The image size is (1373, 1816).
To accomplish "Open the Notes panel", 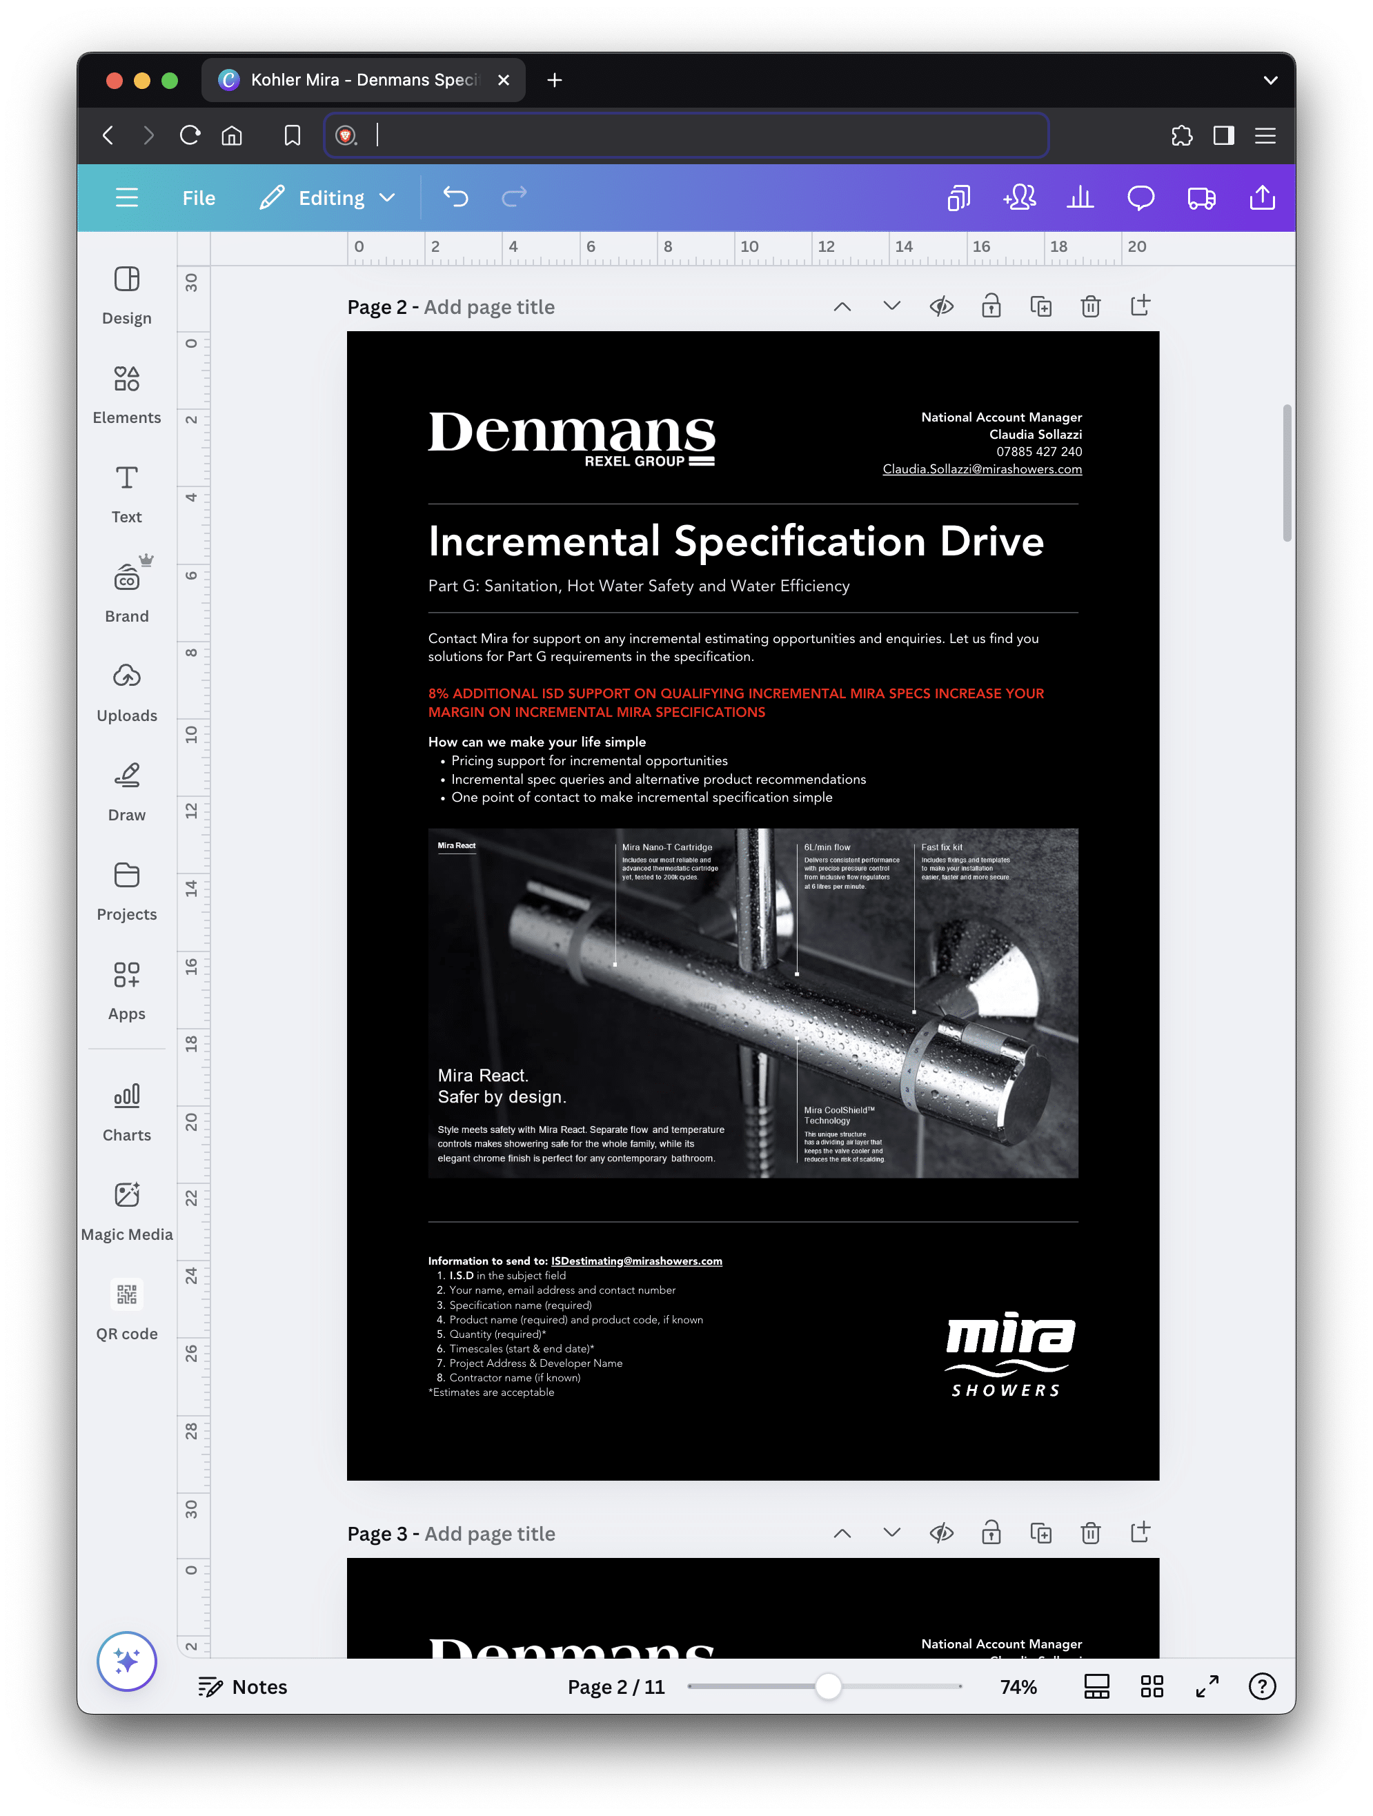I will pyautogui.click(x=243, y=1686).
